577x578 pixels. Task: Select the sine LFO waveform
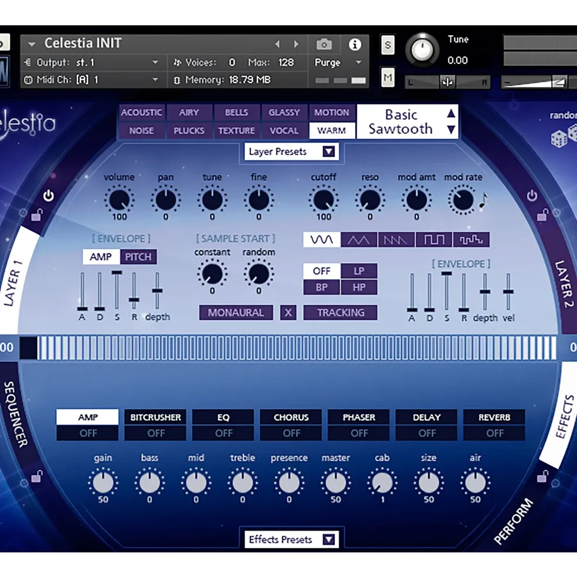coord(322,239)
